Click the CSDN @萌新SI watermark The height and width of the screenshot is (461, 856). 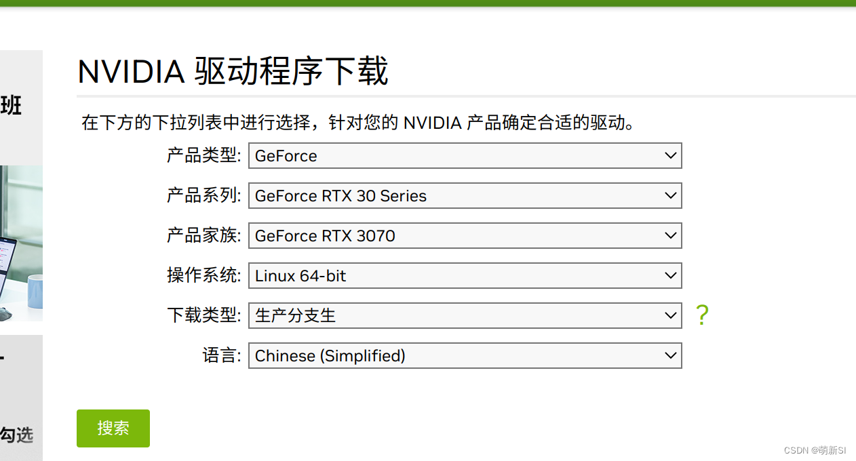(815, 450)
